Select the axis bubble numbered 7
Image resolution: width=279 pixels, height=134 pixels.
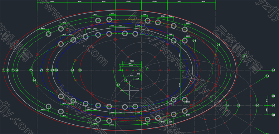point(48,70)
